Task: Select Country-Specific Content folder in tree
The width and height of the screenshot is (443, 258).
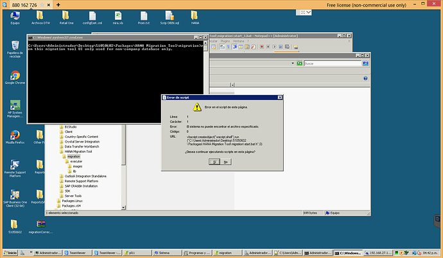Action: (x=82, y=137)
